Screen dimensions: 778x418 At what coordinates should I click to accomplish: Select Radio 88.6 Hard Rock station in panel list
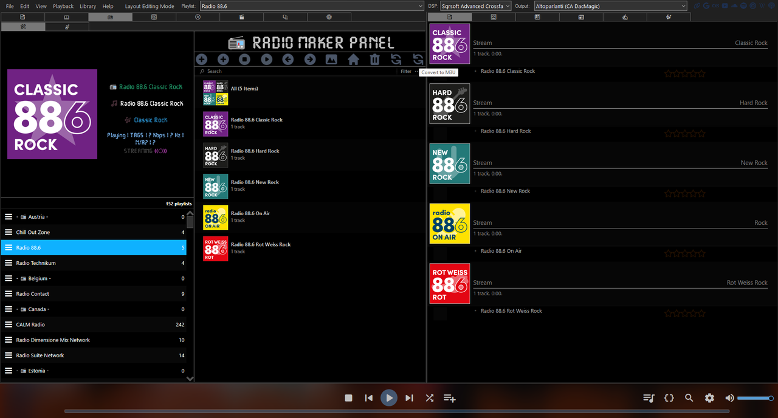pos(309,155)
